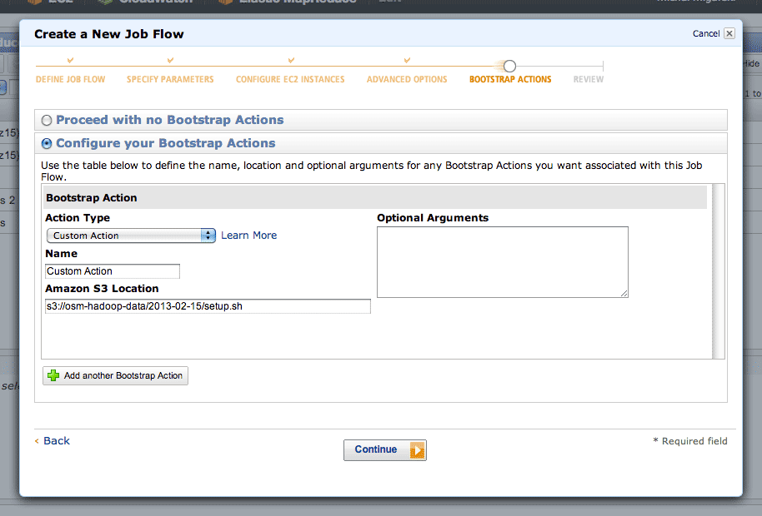Click the checkmark above Specify Parameters

(x=170, y=60)
